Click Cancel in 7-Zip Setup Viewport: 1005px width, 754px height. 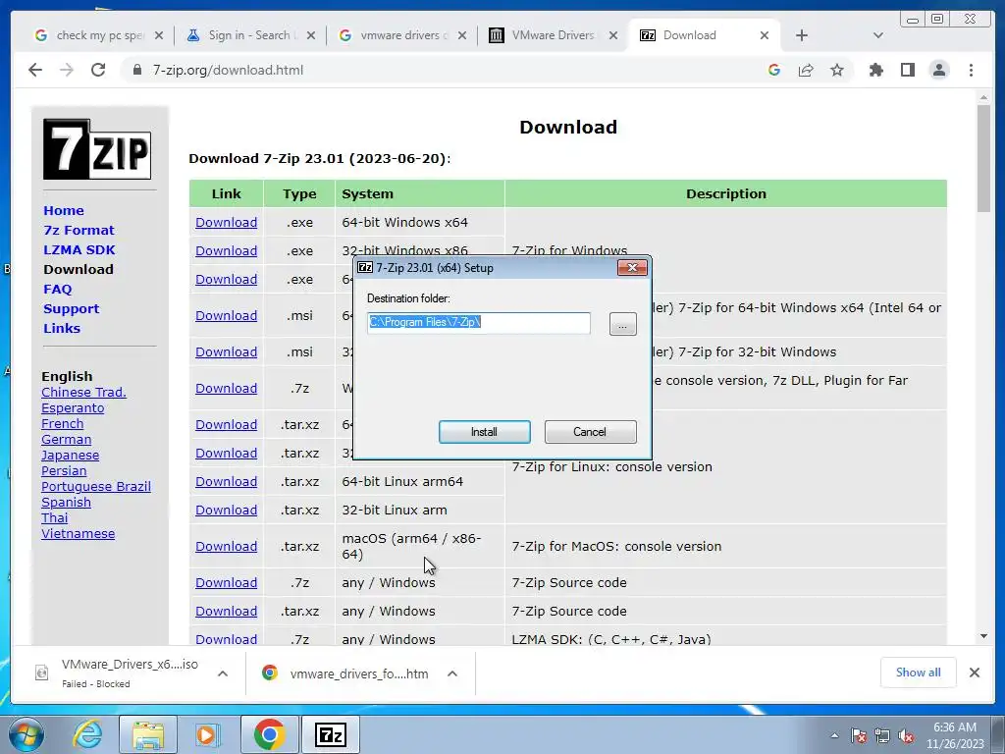point(590,432)
